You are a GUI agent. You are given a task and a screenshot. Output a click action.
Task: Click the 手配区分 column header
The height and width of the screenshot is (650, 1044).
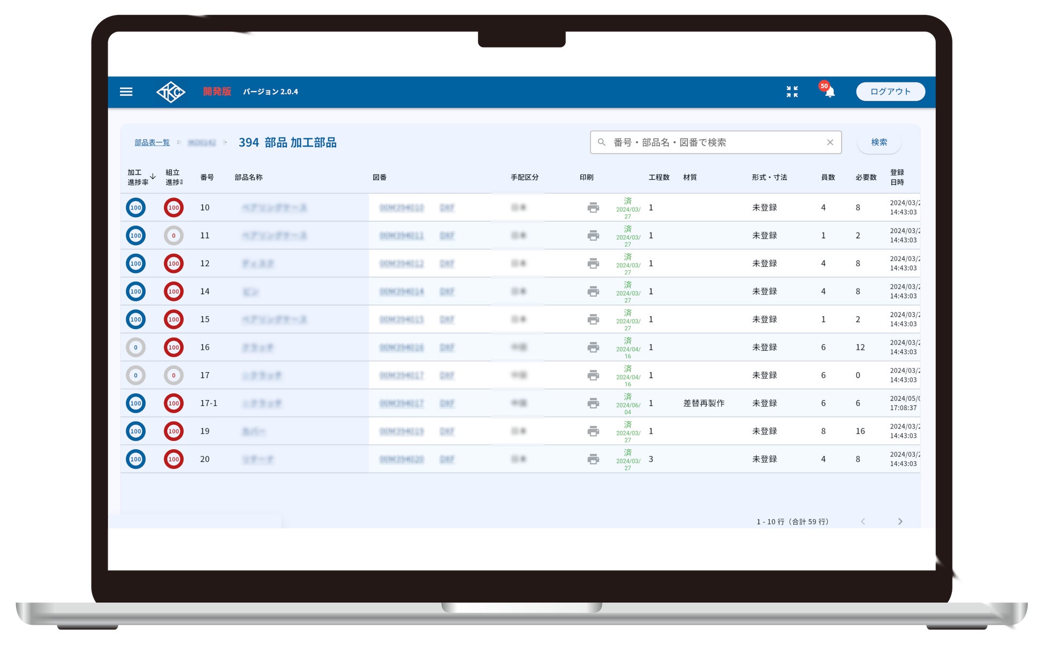(524, 177)
